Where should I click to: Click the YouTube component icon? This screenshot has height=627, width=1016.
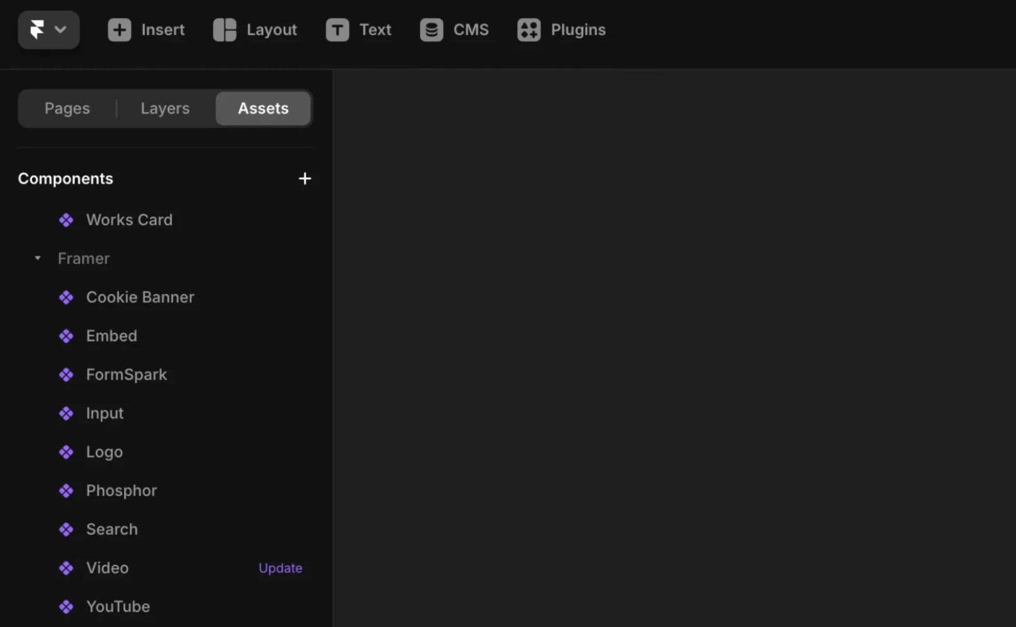pyautogui.click(x=66, y=607)
